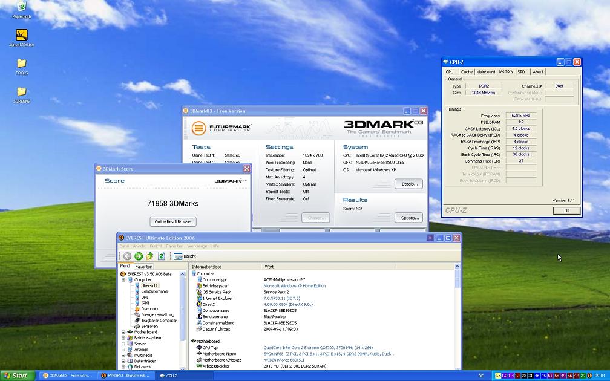Click Change... button in 3DMark03 Settings section
This screenshot has width=610, height=381.
click(x=316, y=218)
